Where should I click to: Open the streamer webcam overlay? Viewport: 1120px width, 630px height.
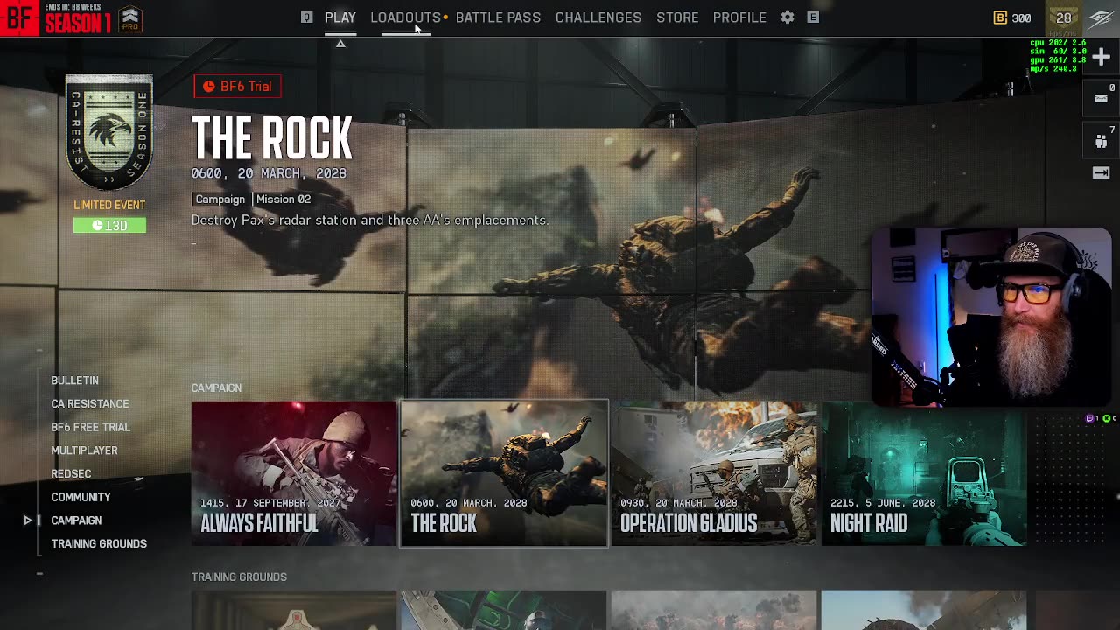coord(991,318)
